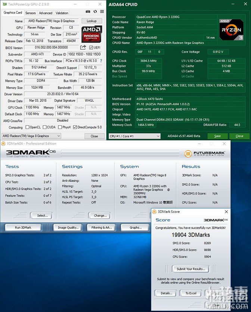Click GPU-Z refresh icon
Screen dimensions: 251x312
pos(95,12)
